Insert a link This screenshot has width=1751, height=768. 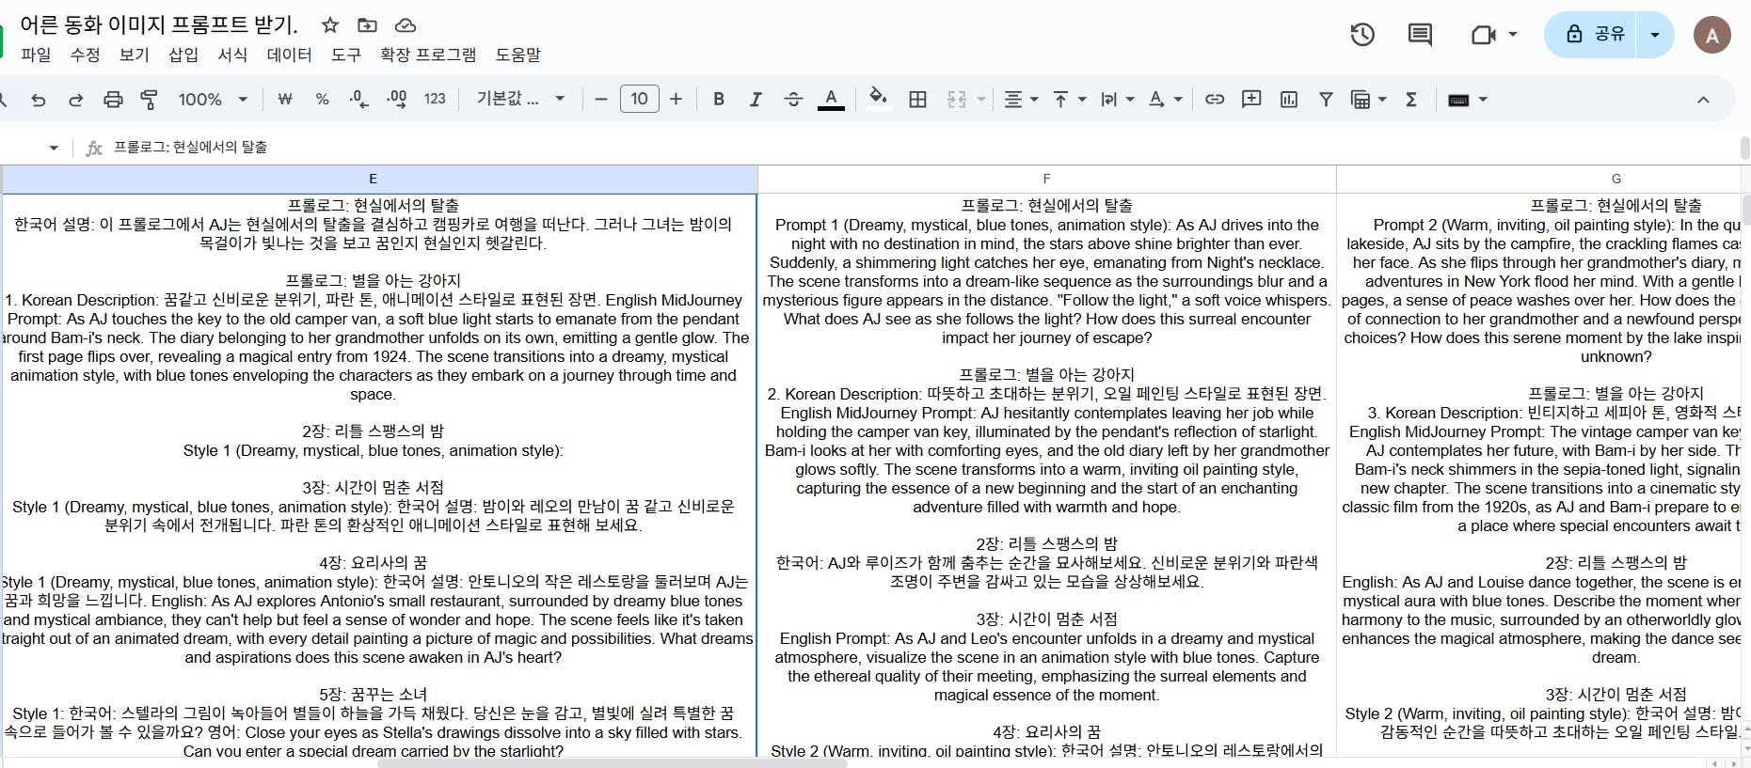pyautogui.click(x=1215, y=100)
